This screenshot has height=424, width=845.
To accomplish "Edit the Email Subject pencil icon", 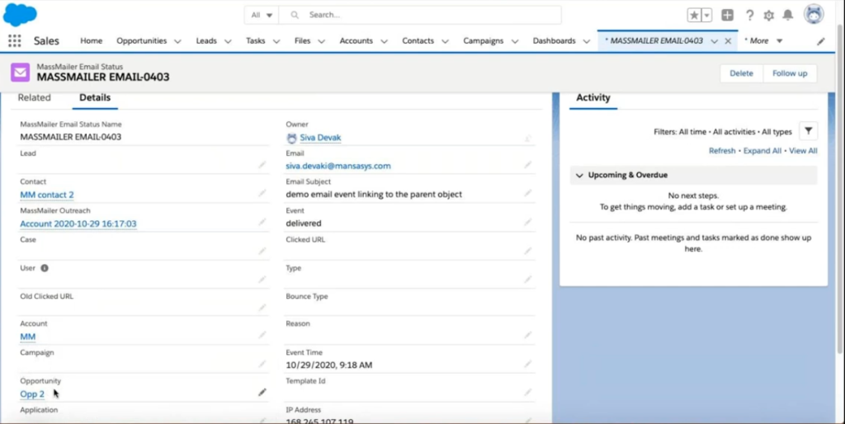I will 527,193.
